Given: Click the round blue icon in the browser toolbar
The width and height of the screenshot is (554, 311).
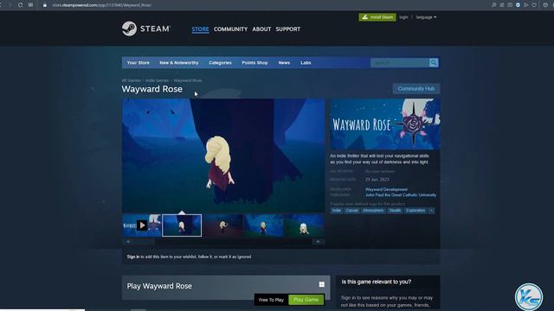Looking at the screenshot, I should [518, 5].
